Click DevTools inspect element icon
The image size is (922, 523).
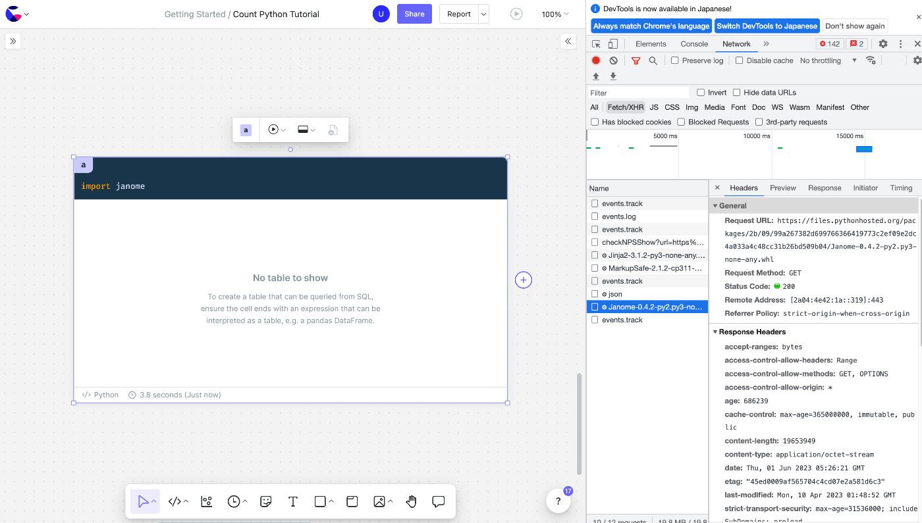596,44
